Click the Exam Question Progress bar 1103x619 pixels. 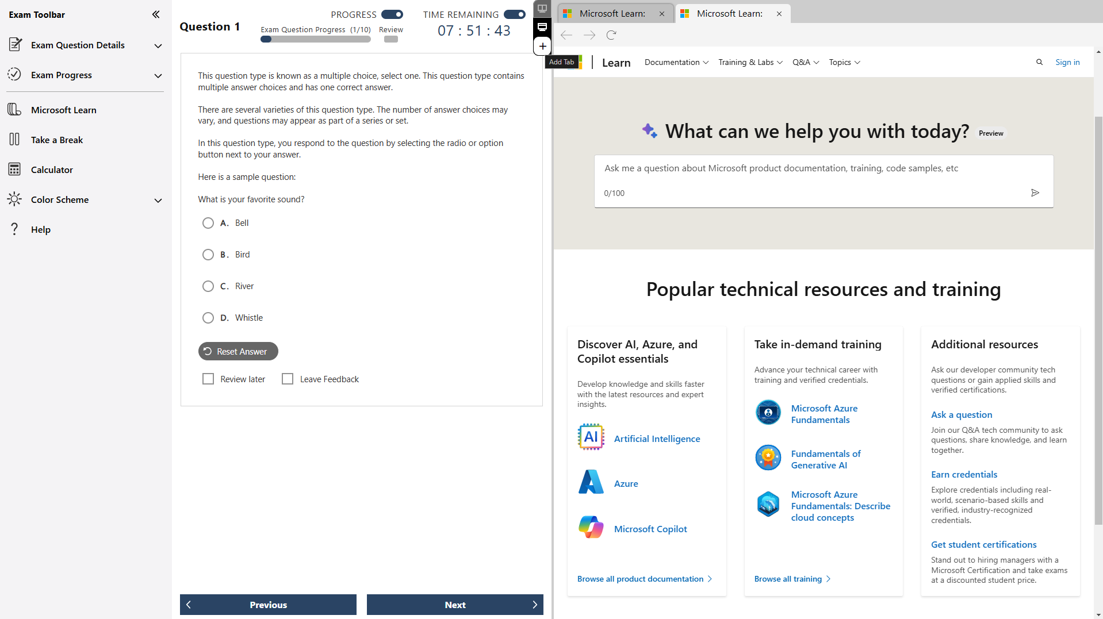coord(315,39)
